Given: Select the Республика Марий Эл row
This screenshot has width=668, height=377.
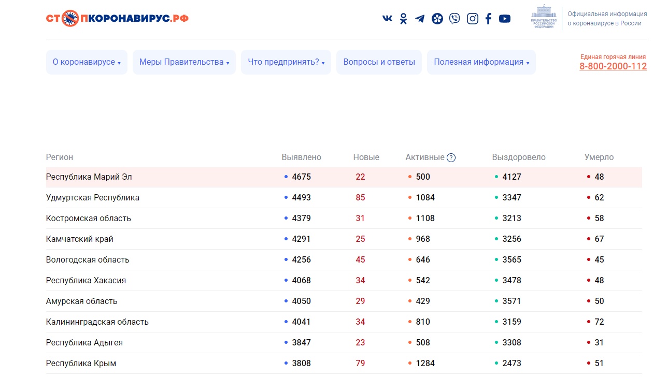Looking at the screenshot, I should click(89, 177).
